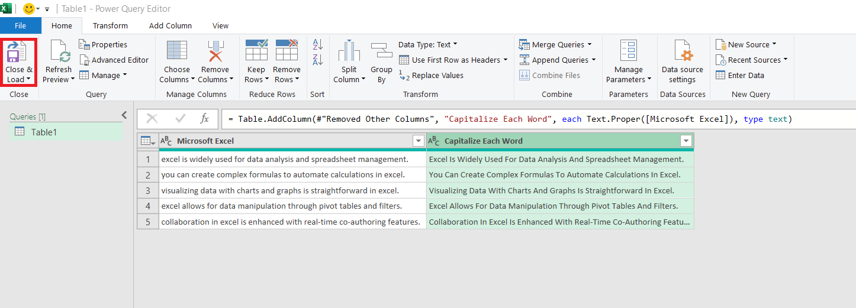Viewport: 856px width, 308px height.
Task: Confirm the formula with the checkmark button
Action: coord(180,119)
